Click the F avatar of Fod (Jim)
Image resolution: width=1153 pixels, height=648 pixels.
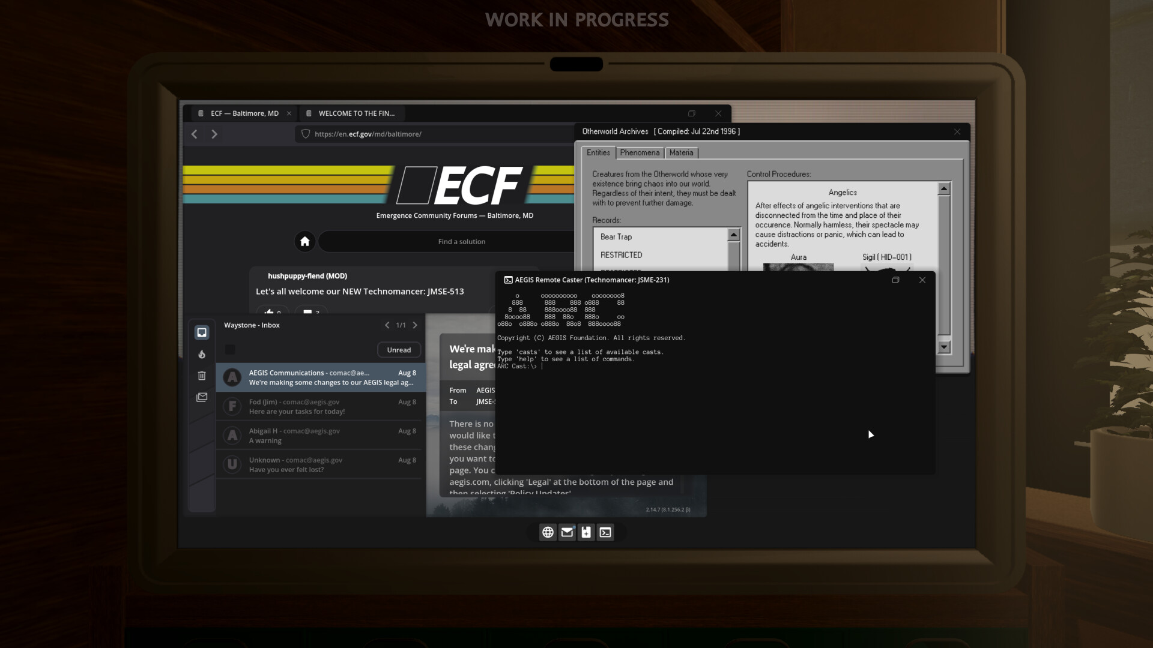tap(232, 406)
